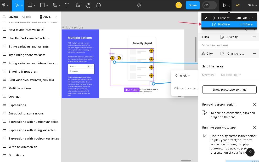Open the Resources components tool
259x162 pixels.
pos(78,5)
